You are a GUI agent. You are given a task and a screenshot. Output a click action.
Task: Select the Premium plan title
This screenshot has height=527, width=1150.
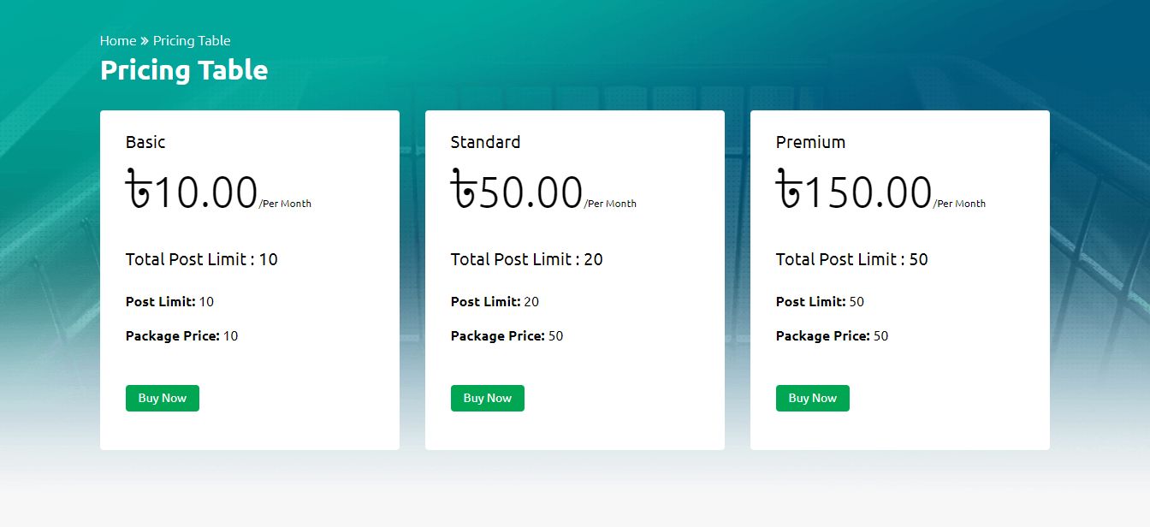tap(810, 142)
